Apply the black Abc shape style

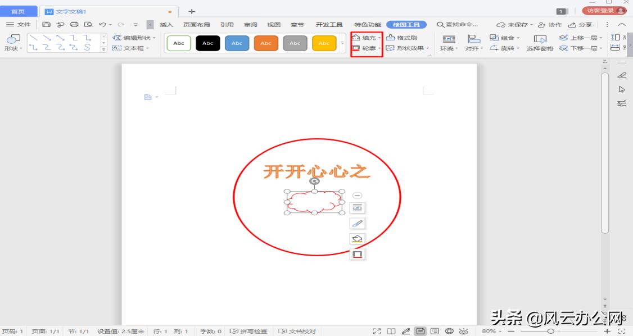coord(208,43)
